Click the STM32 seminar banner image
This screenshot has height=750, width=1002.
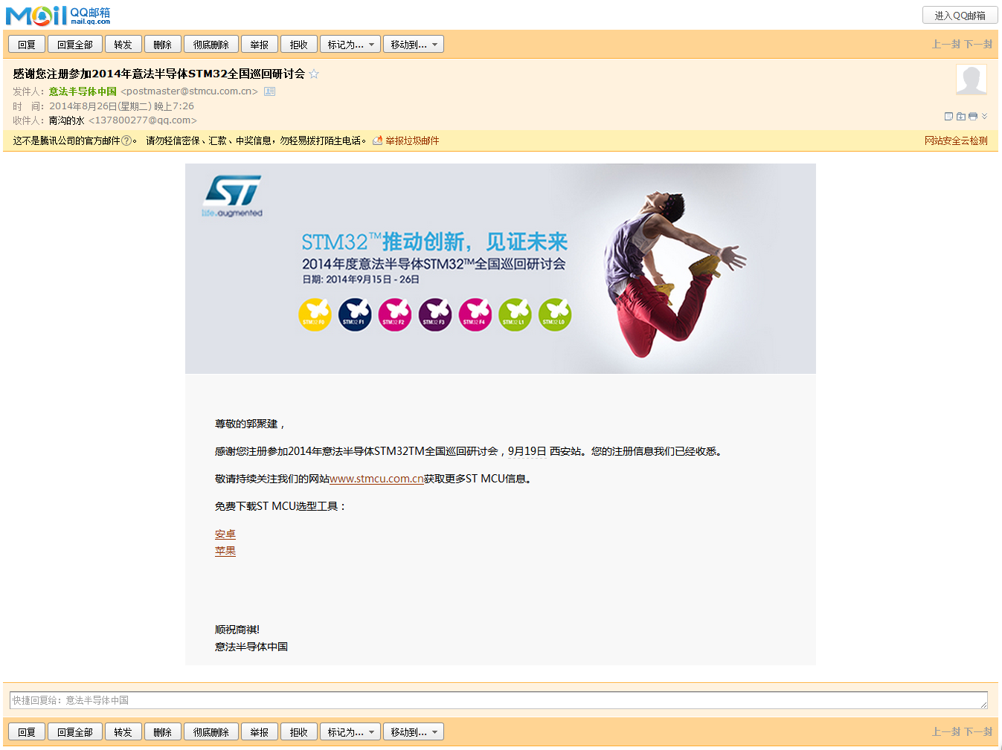[501, 268]
